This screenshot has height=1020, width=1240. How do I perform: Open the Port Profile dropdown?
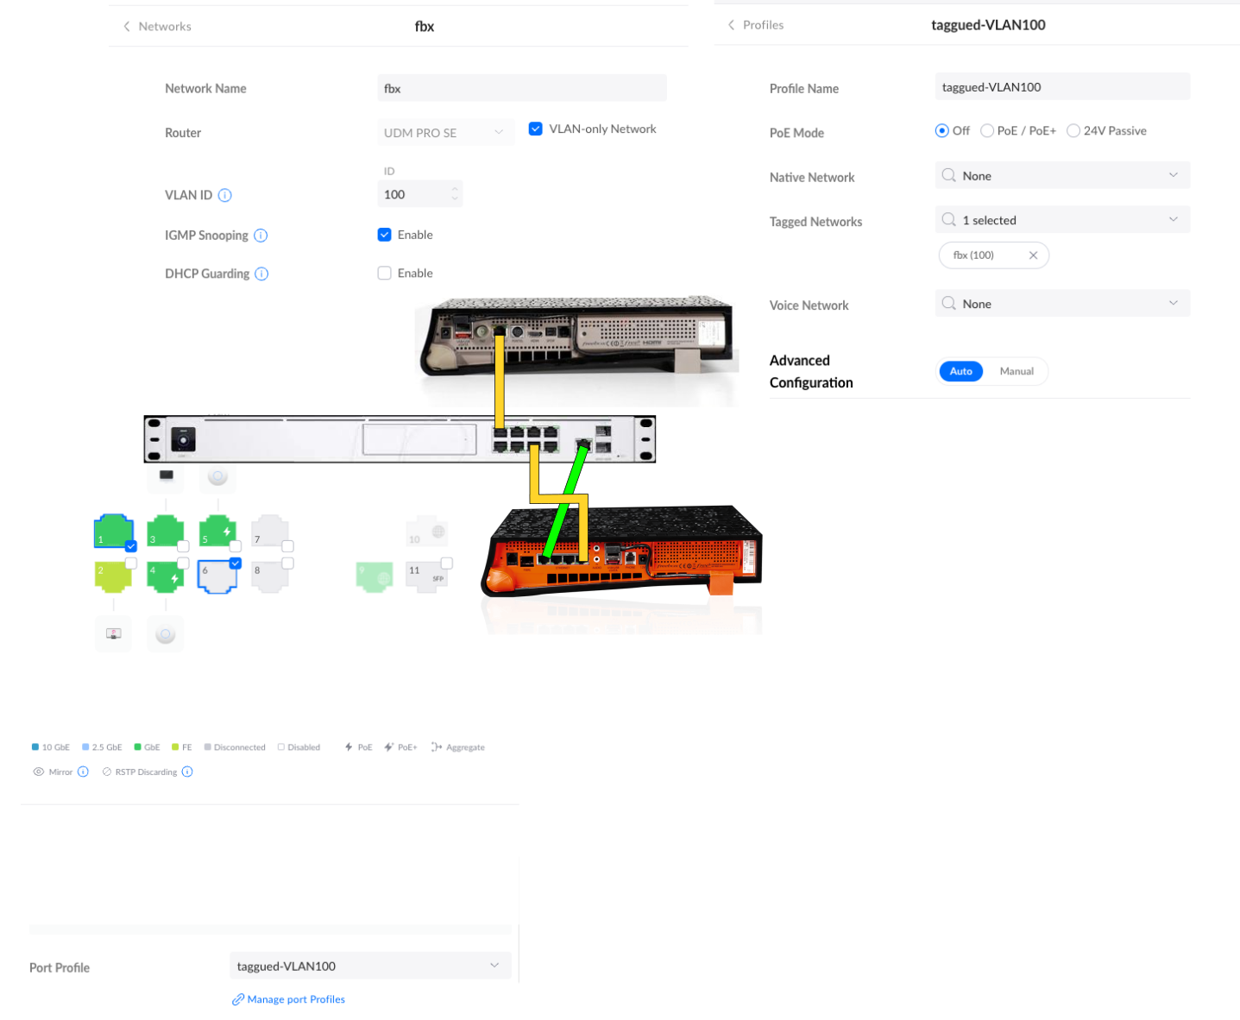pyautogui.click(x=369, y=966)
